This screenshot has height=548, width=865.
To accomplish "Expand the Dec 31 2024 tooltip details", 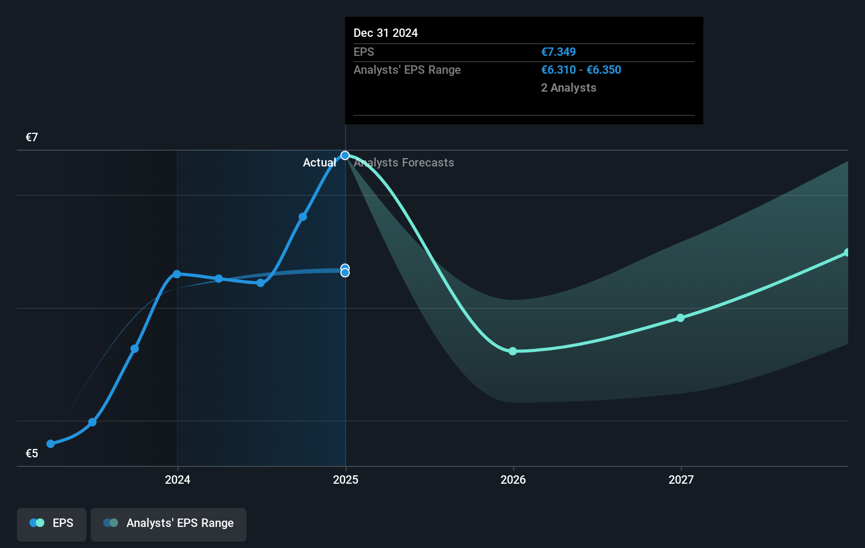I will (x=524, y=71).
